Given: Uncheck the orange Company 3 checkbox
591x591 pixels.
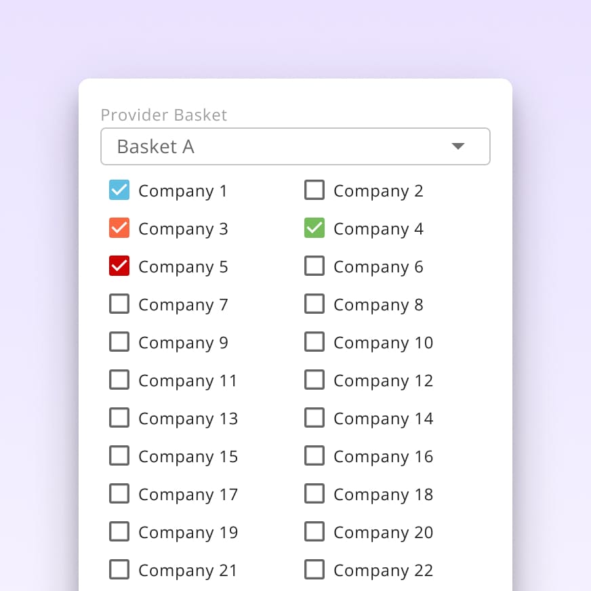Looking at the screenshot, I should pyautogui.click(x=119, y=228).
